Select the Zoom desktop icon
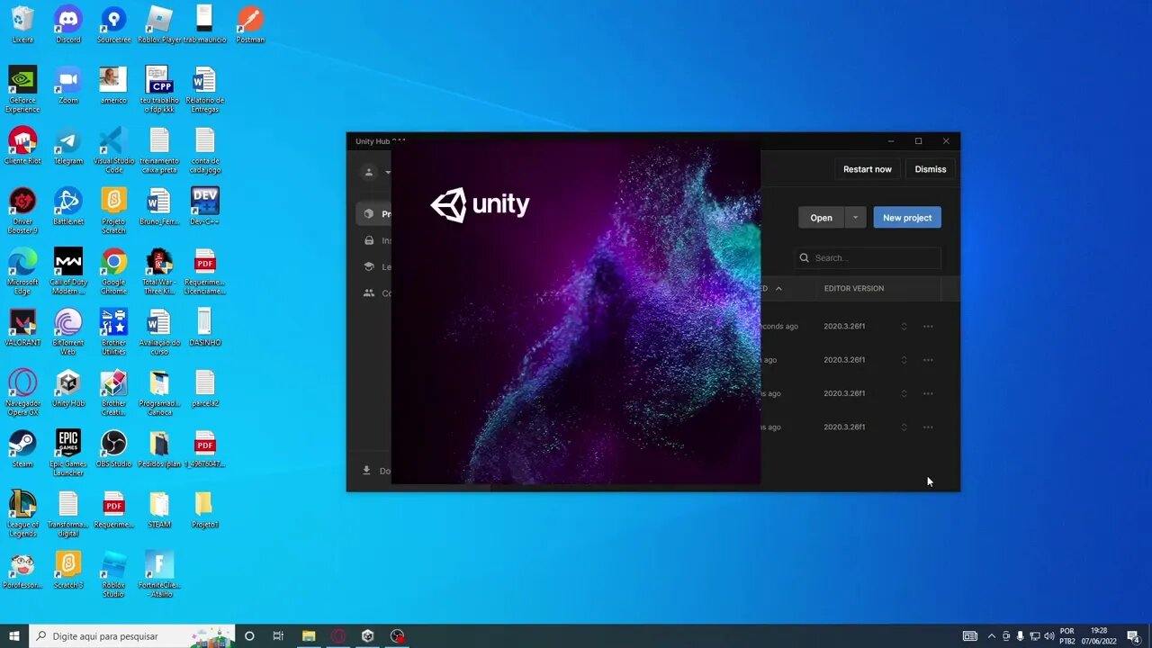This screenshot has width=1152, height=648. pyautogui.click(x=68, y=85)
